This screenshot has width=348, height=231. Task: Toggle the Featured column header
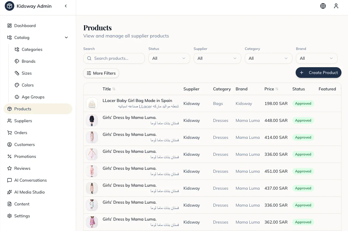click(x=327, y=89)
